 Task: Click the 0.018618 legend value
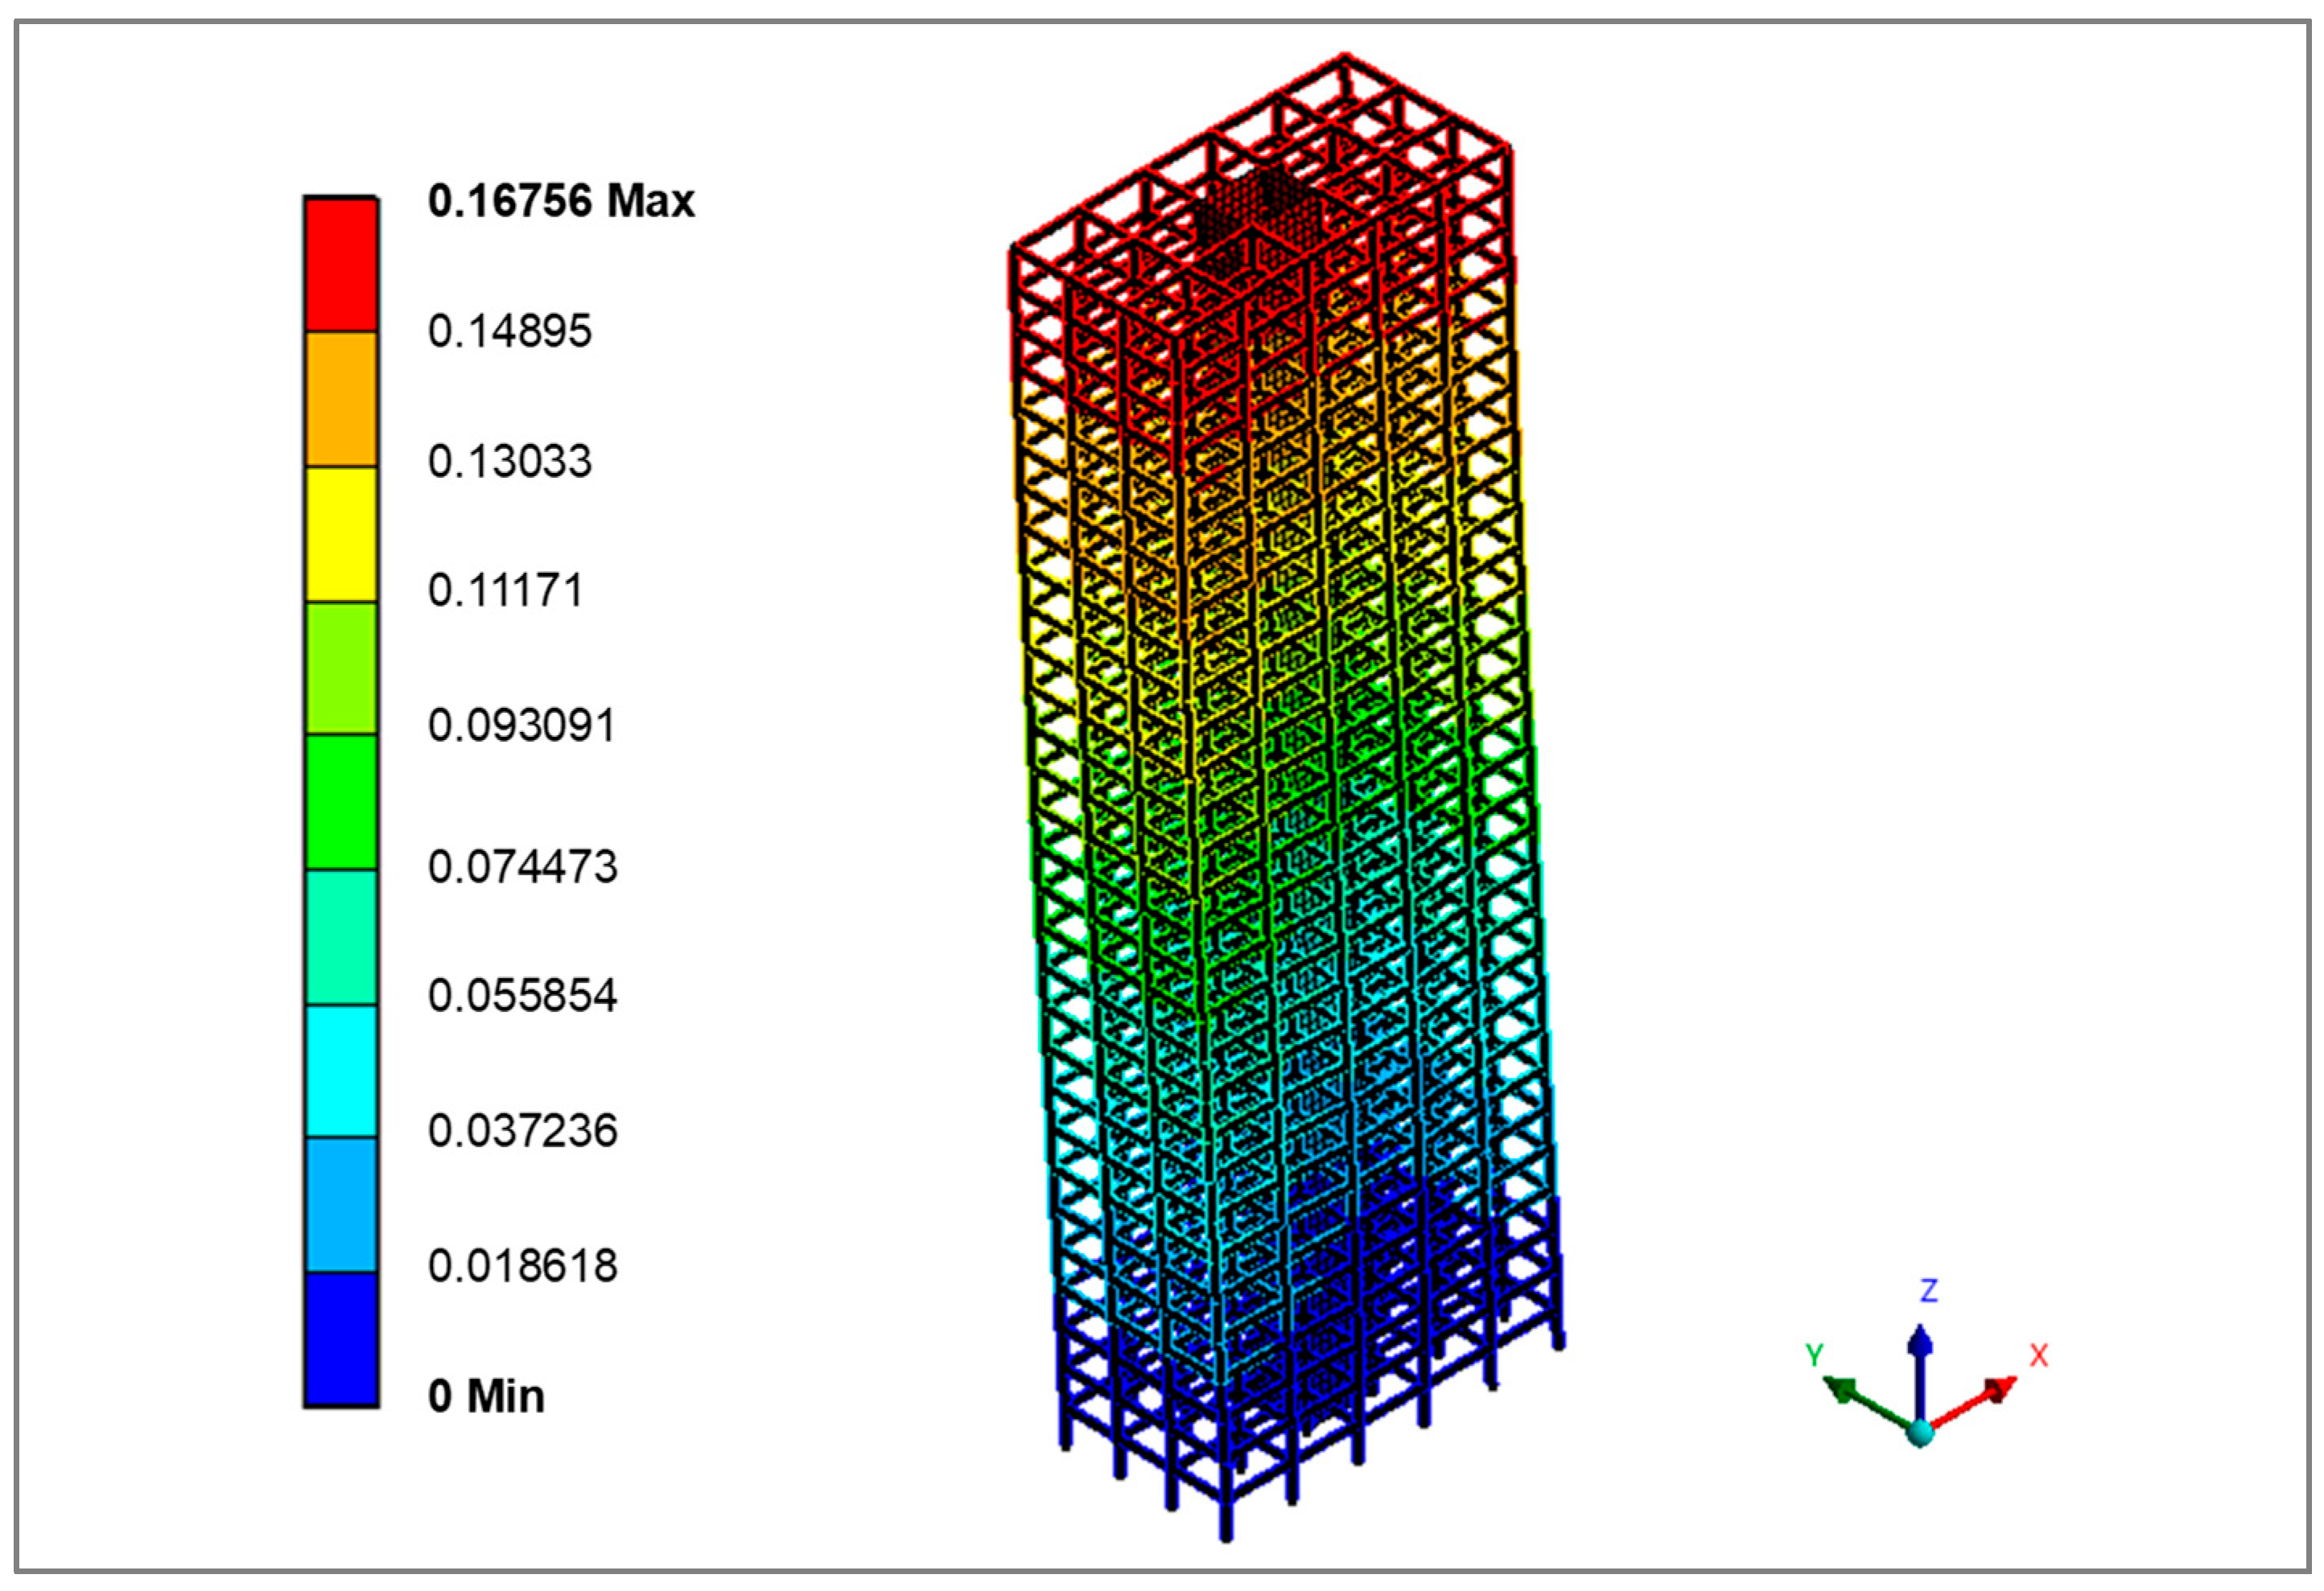point(523,1266)
